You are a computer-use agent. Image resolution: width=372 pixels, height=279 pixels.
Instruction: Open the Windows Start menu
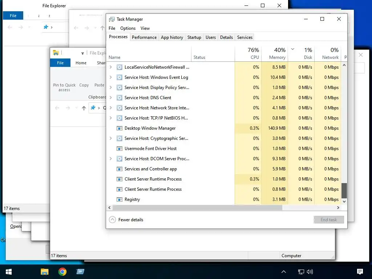(9, 272)
